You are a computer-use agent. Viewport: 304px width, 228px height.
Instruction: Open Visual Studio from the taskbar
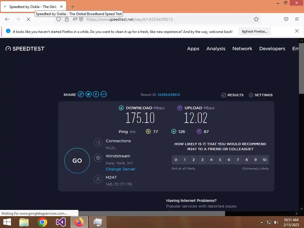pyautogui.click(x=61, y=222)
